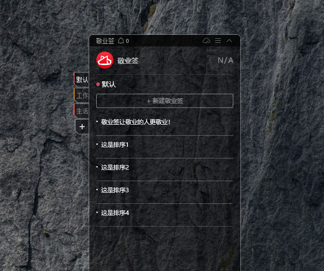Switch to the 工作 category tab

point(82,95)
